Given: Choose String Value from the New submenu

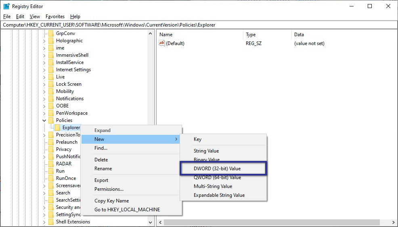Looking at the screenshot, I should click(x=223, y=151).
